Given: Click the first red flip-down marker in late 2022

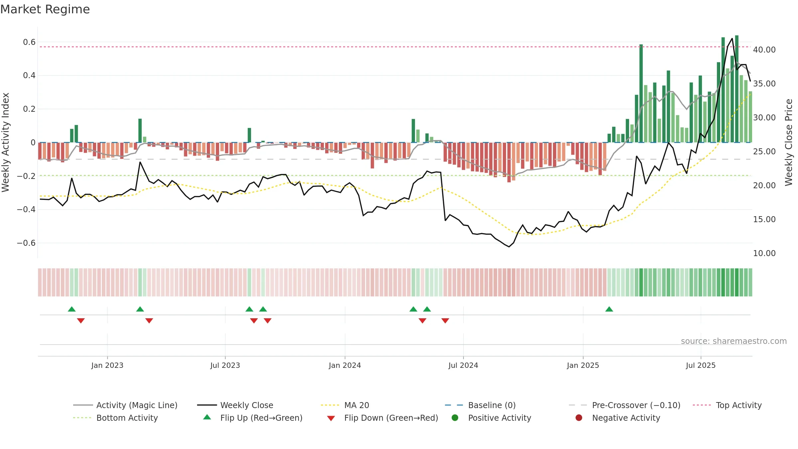Looking at the screenshot, I should coord(81,321).
